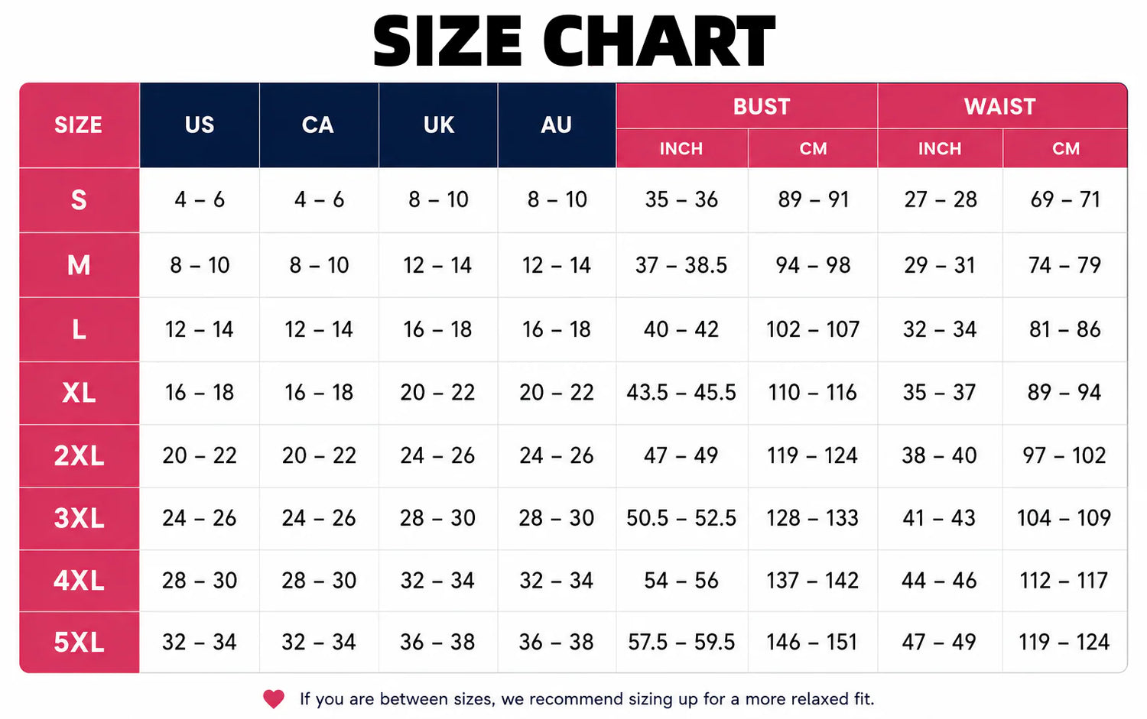Click the AU column header
Image resolution: width=1147 pixels, height=719 pixels.
click(557, 125)
